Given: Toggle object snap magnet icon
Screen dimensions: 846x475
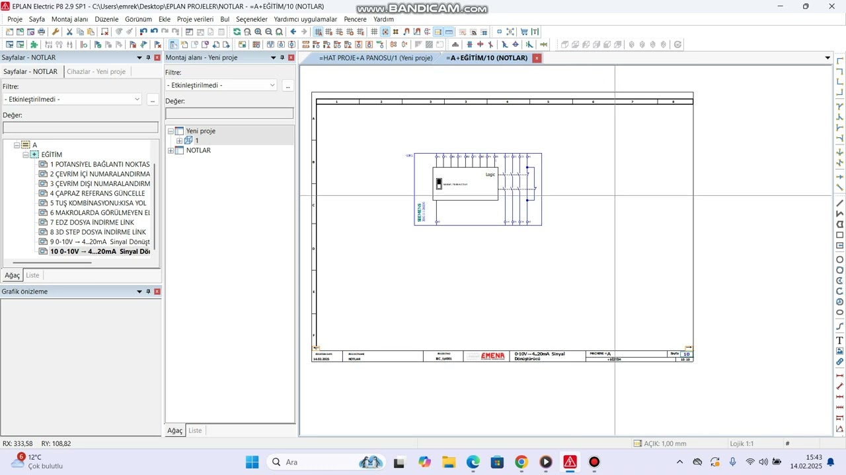Looking at the screenshot, I should [x=406, y=32].
